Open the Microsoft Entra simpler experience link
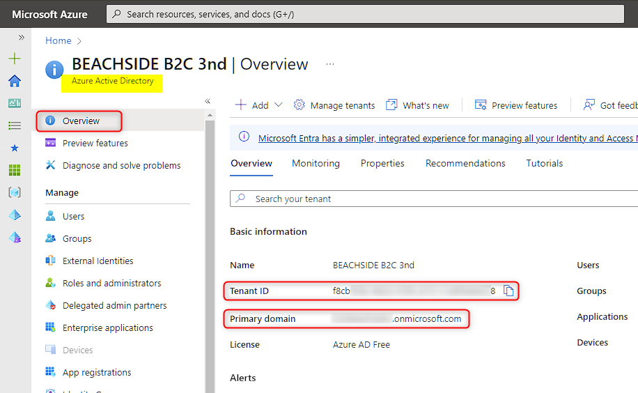 click(x=448, y=139)
